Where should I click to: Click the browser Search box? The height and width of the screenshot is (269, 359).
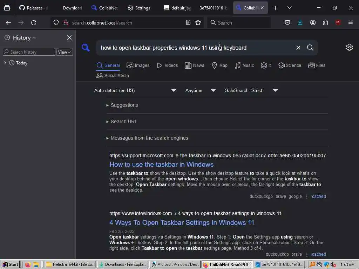[239, 23]
